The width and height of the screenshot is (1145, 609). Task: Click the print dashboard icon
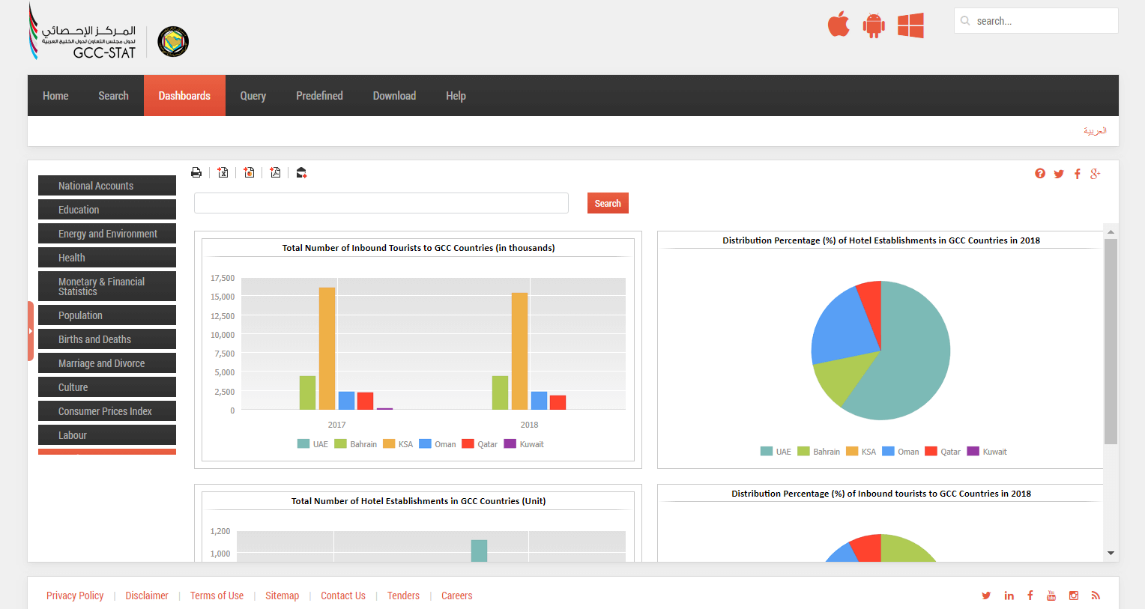(x=196, y=173)
